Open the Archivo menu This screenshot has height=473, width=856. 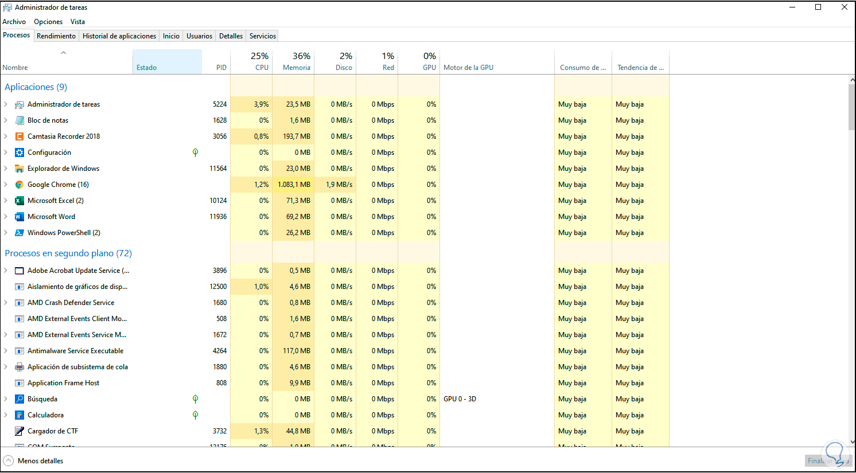(14, 22)
